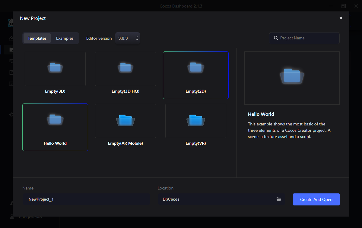This screenshot has height=228, width=362.
Task: Close the New Project dialog
Action: click(x=341, y=18)
